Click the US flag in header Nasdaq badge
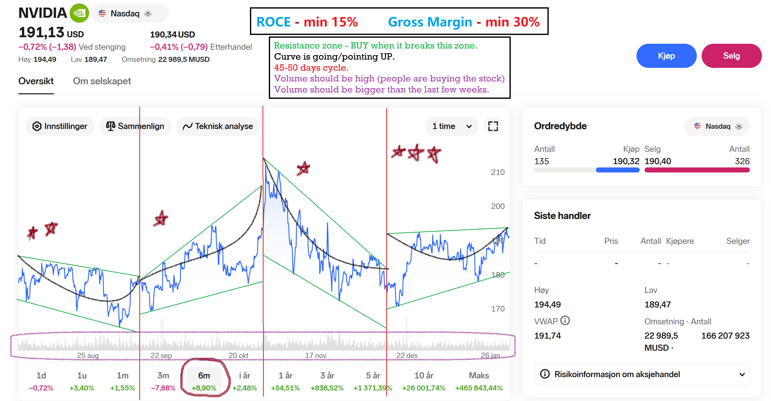This screenshot has width=771, height=401. tap(102, 14)
